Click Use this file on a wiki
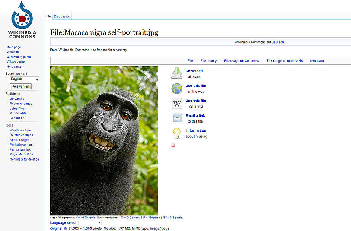The image size is (351, 231). (196, 101)
